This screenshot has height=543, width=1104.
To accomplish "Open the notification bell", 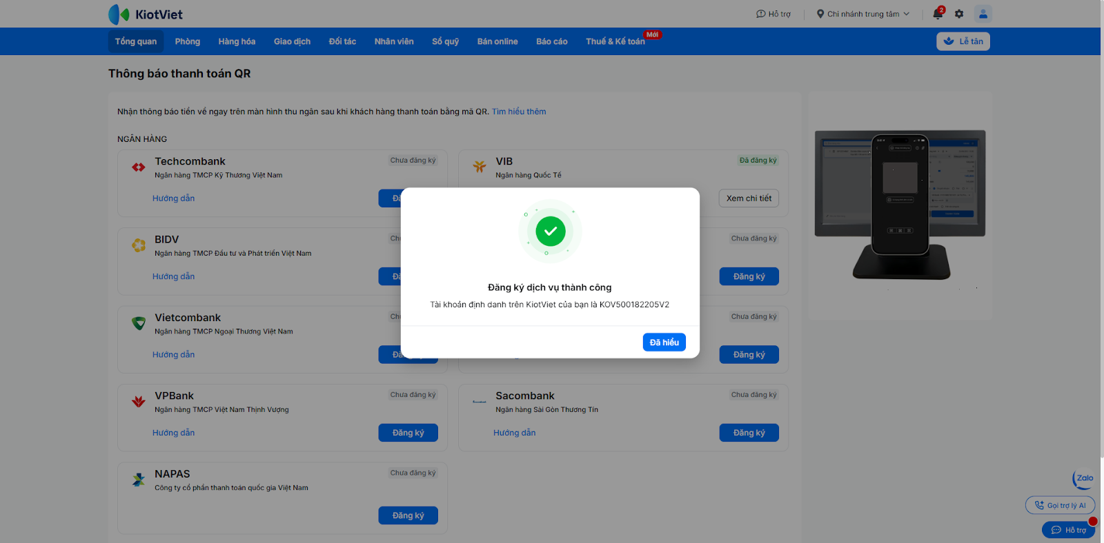I will click(938, 14).
